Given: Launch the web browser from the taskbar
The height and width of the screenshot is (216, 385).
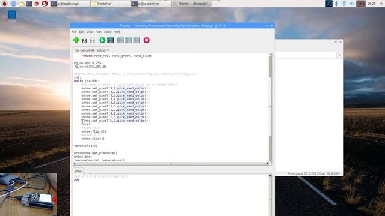Looking at the screenshot, I should (x=13, y=4).
